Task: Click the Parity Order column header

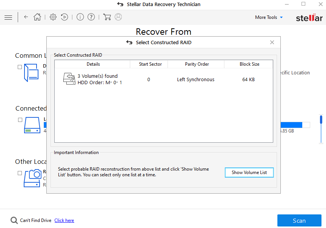Action: tap(197, 64)
